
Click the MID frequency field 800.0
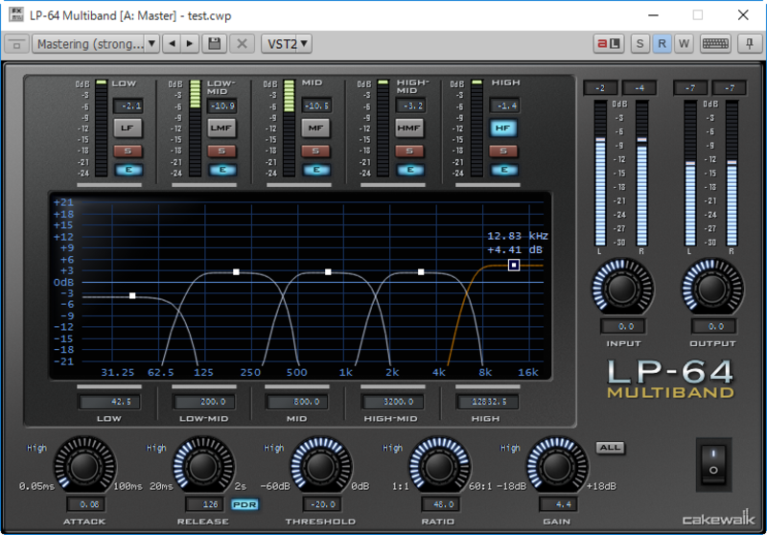[297, 402]
